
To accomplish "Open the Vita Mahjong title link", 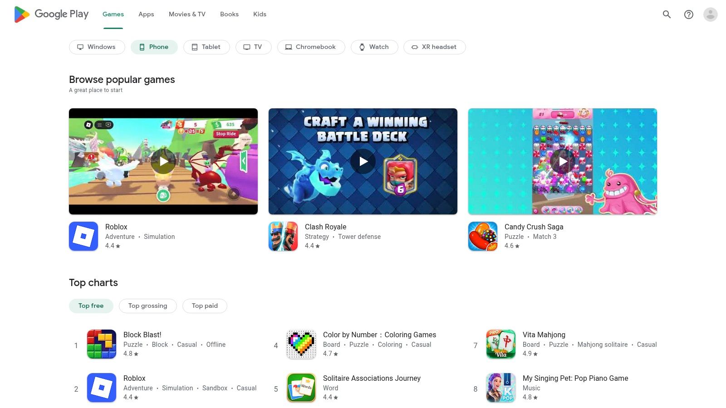I will [544, 335].
